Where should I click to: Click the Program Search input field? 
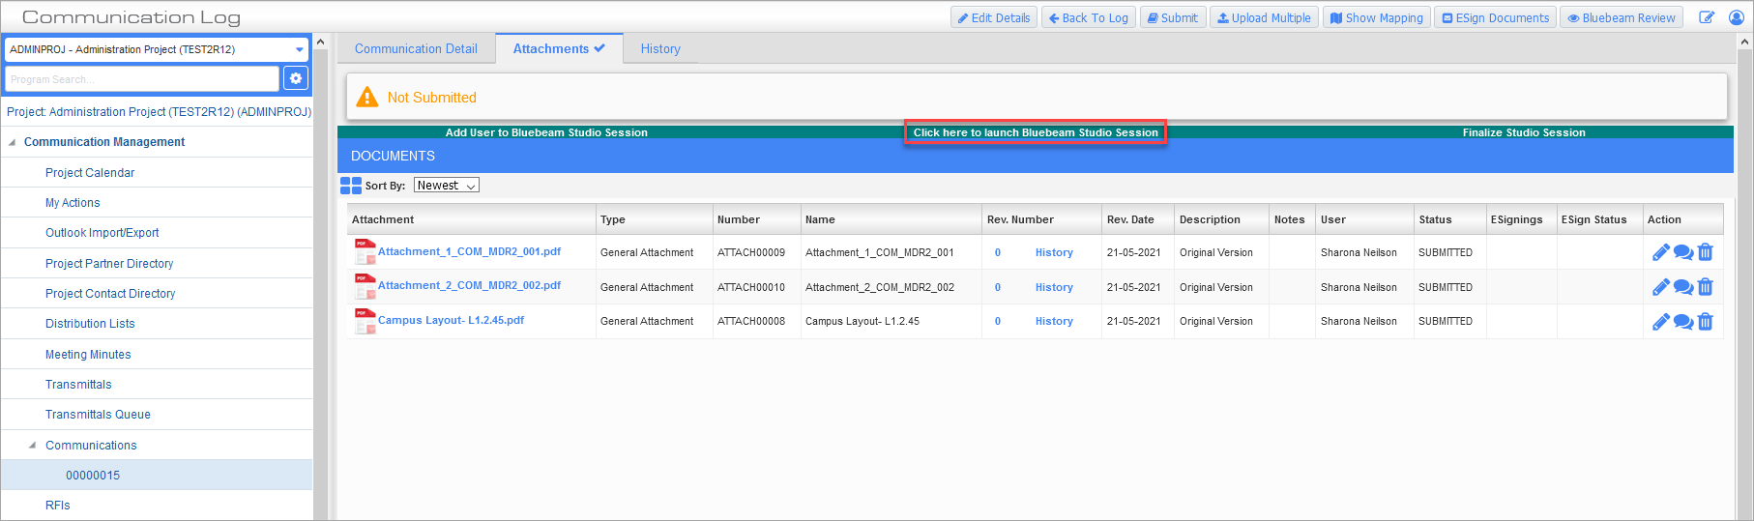(x=142, y=79)
